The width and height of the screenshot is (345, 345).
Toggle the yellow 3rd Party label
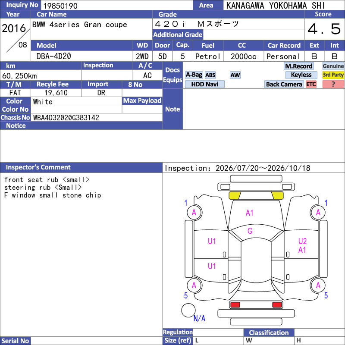click(x=333, y=75)
